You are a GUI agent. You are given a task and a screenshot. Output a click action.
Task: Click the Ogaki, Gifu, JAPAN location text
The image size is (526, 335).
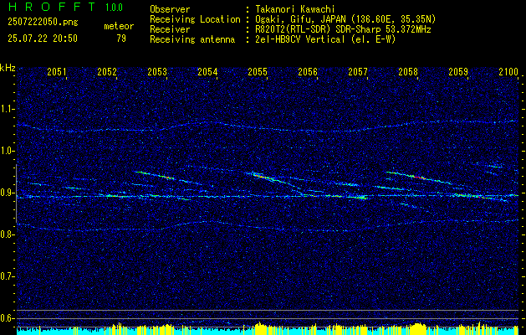[x=344, y=19]
